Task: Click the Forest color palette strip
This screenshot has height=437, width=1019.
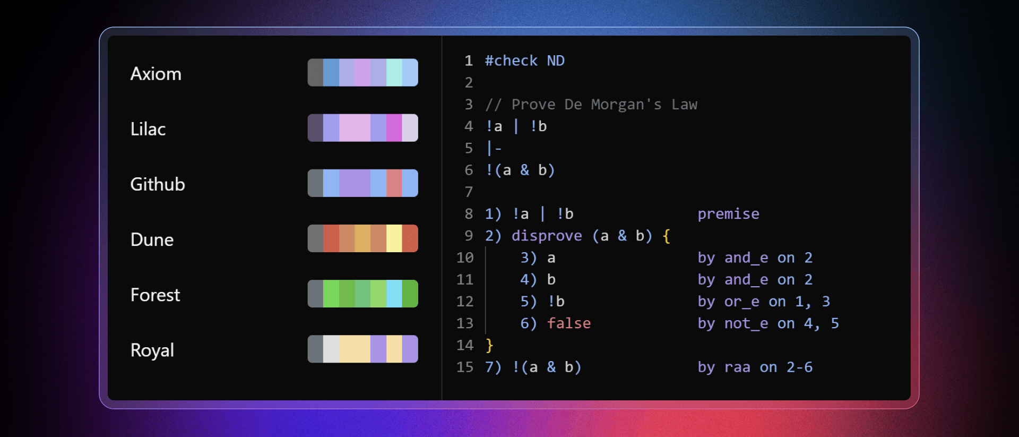Action: tap(363, 293)
